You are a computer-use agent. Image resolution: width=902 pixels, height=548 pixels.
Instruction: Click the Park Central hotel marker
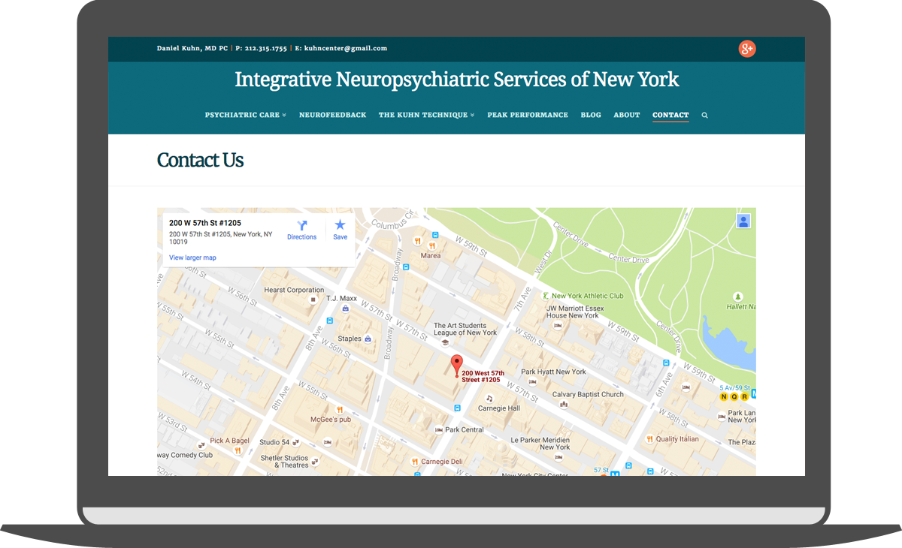[439, 429]
